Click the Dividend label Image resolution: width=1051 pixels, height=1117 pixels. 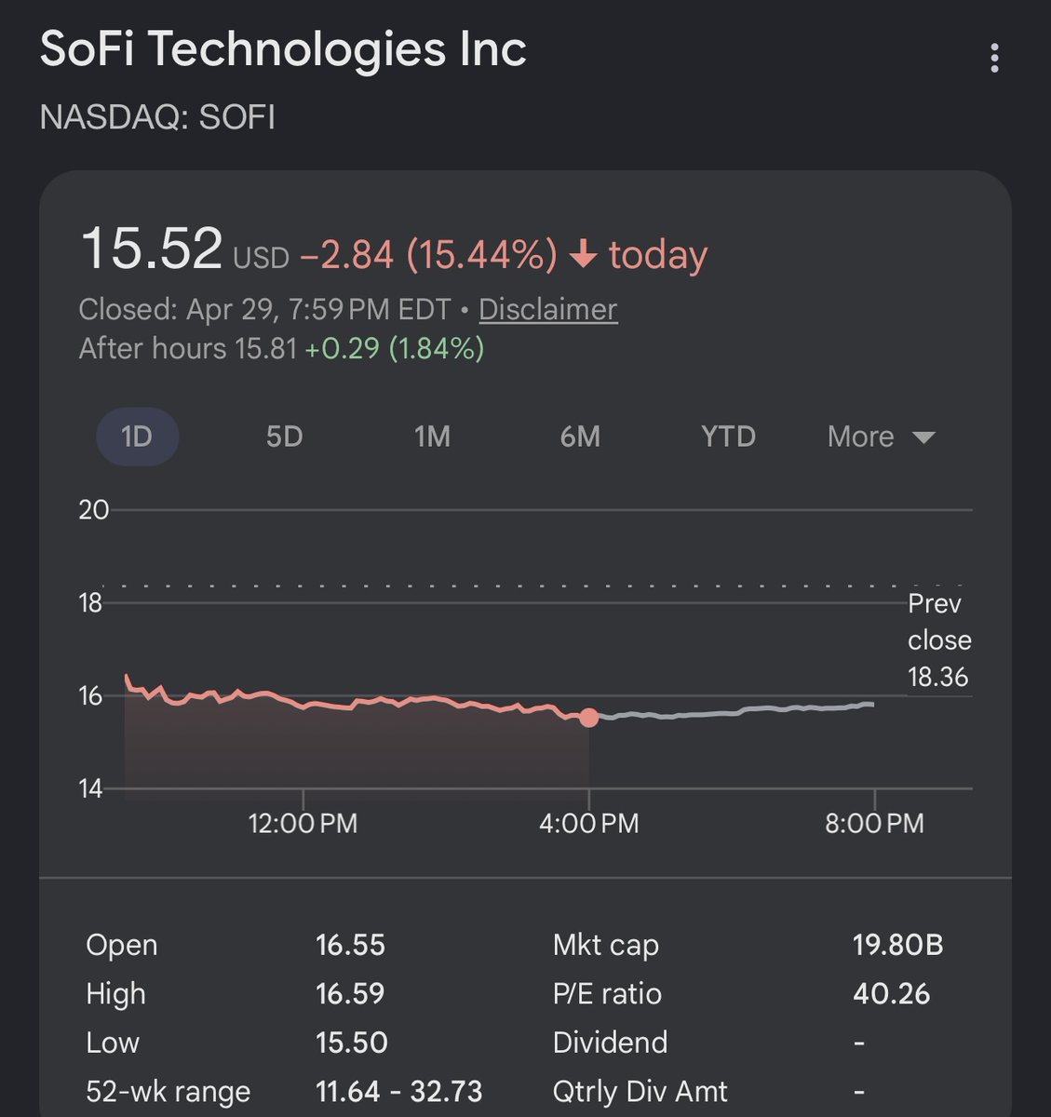pyautogui.click(x=610, y=1043)
